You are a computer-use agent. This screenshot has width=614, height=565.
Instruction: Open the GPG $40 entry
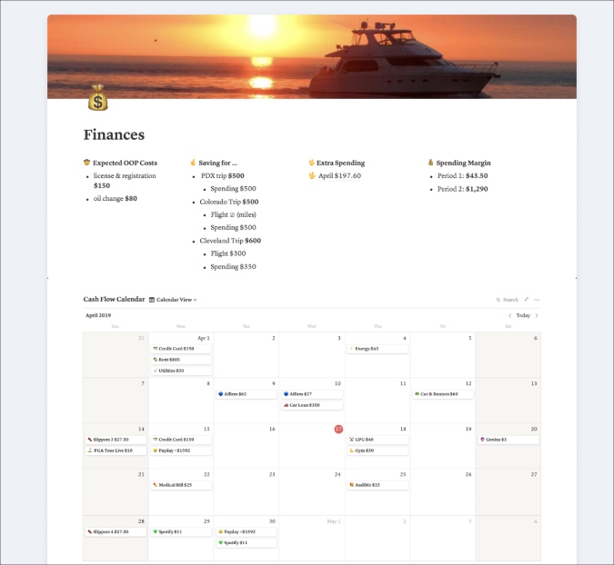tap(377, 440)
